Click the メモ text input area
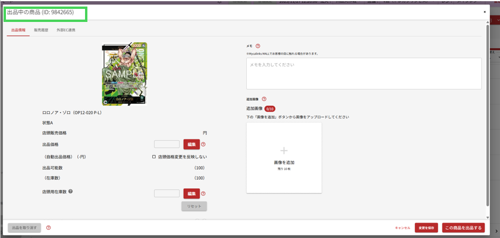 [x=363, y=73]
